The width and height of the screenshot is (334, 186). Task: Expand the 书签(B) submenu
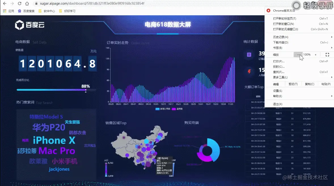[299, 48]
